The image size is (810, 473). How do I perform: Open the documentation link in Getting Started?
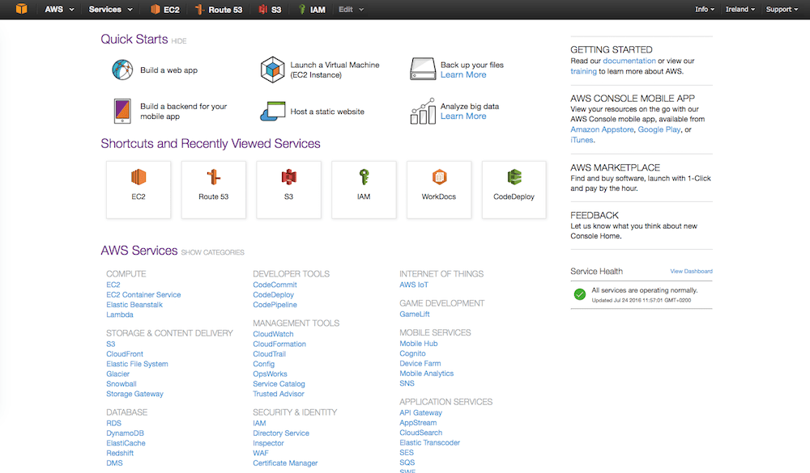pyautogui.click(x=629, y=61)
